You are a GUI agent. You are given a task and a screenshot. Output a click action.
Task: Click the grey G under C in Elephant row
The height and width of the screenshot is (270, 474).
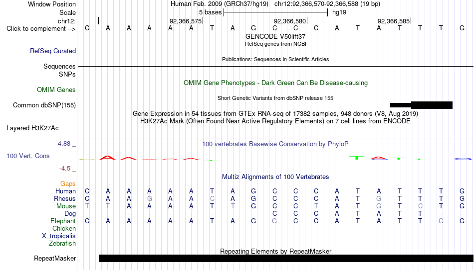coord(274,221)
